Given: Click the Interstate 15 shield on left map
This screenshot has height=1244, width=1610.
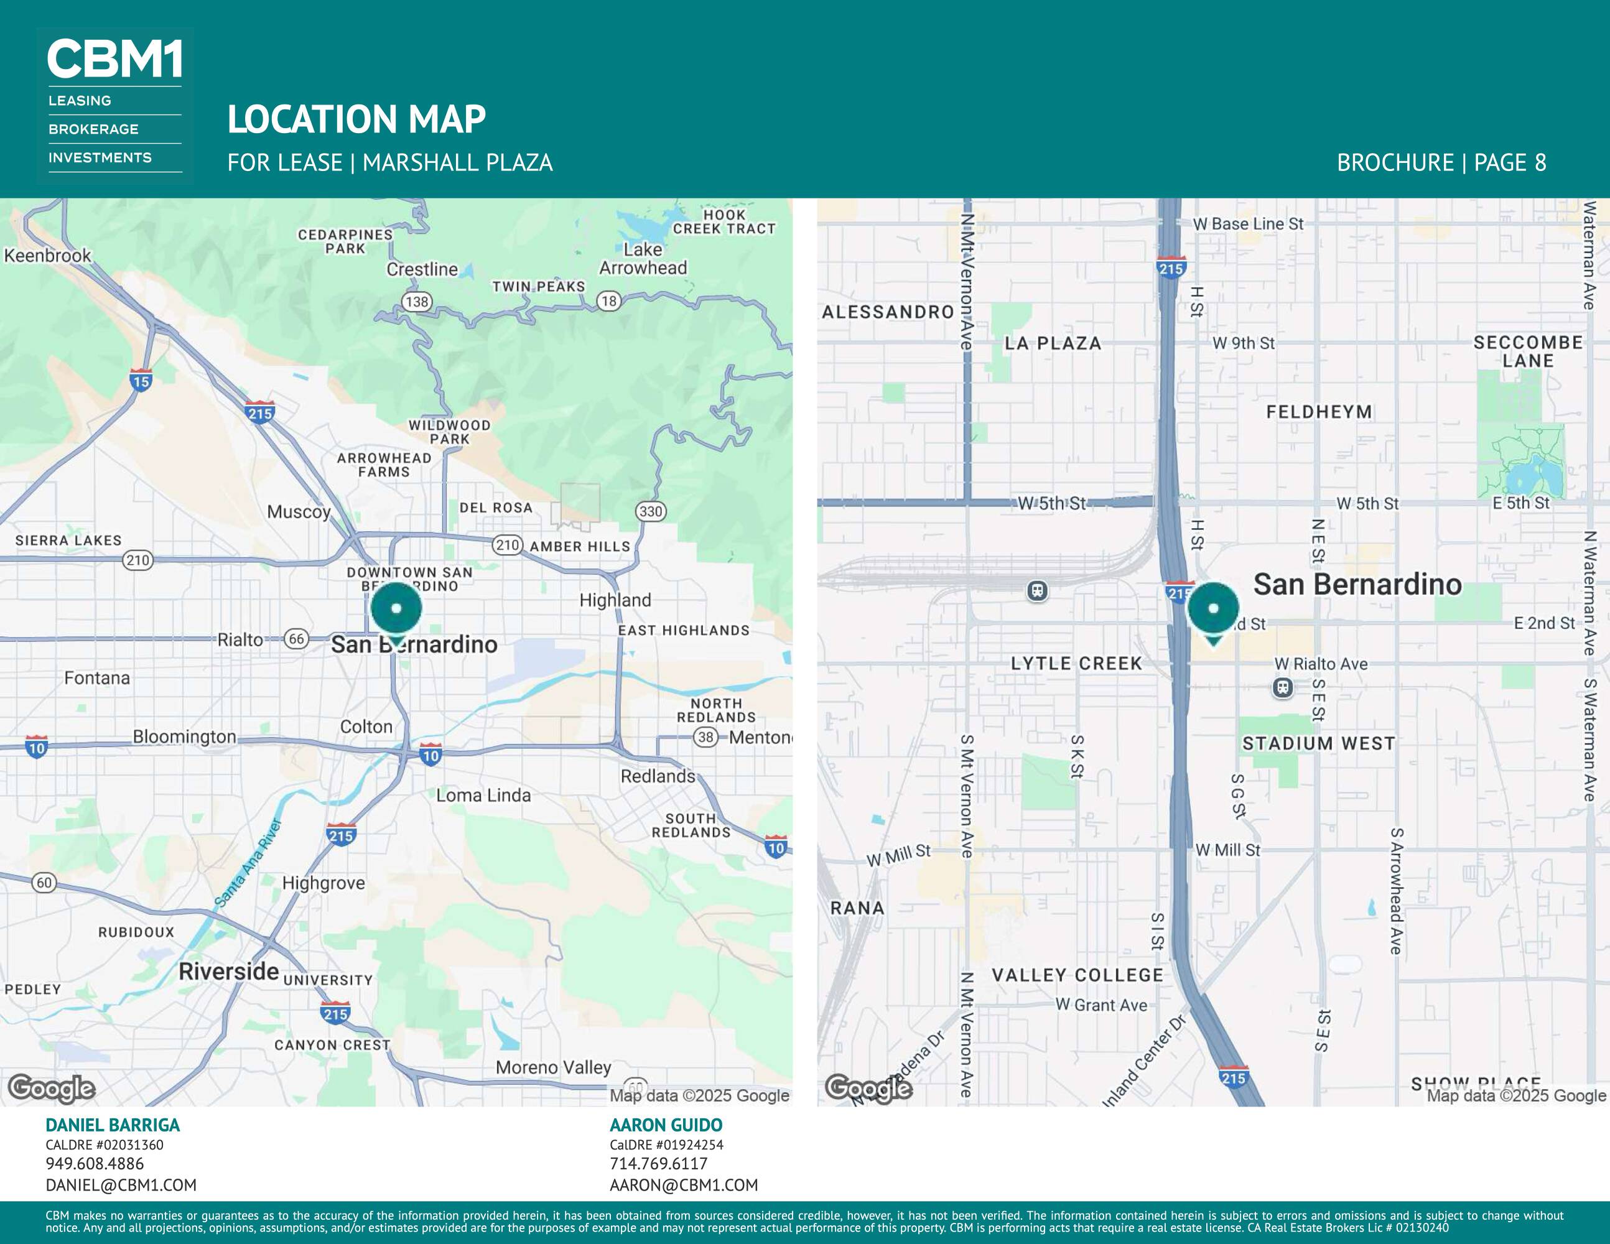Looking at the screenshot, I should tap(141, 380).
